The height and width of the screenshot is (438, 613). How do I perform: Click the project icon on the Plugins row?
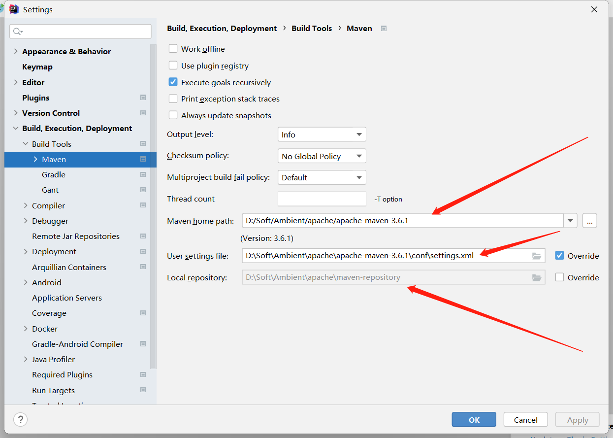click(143, 98)
